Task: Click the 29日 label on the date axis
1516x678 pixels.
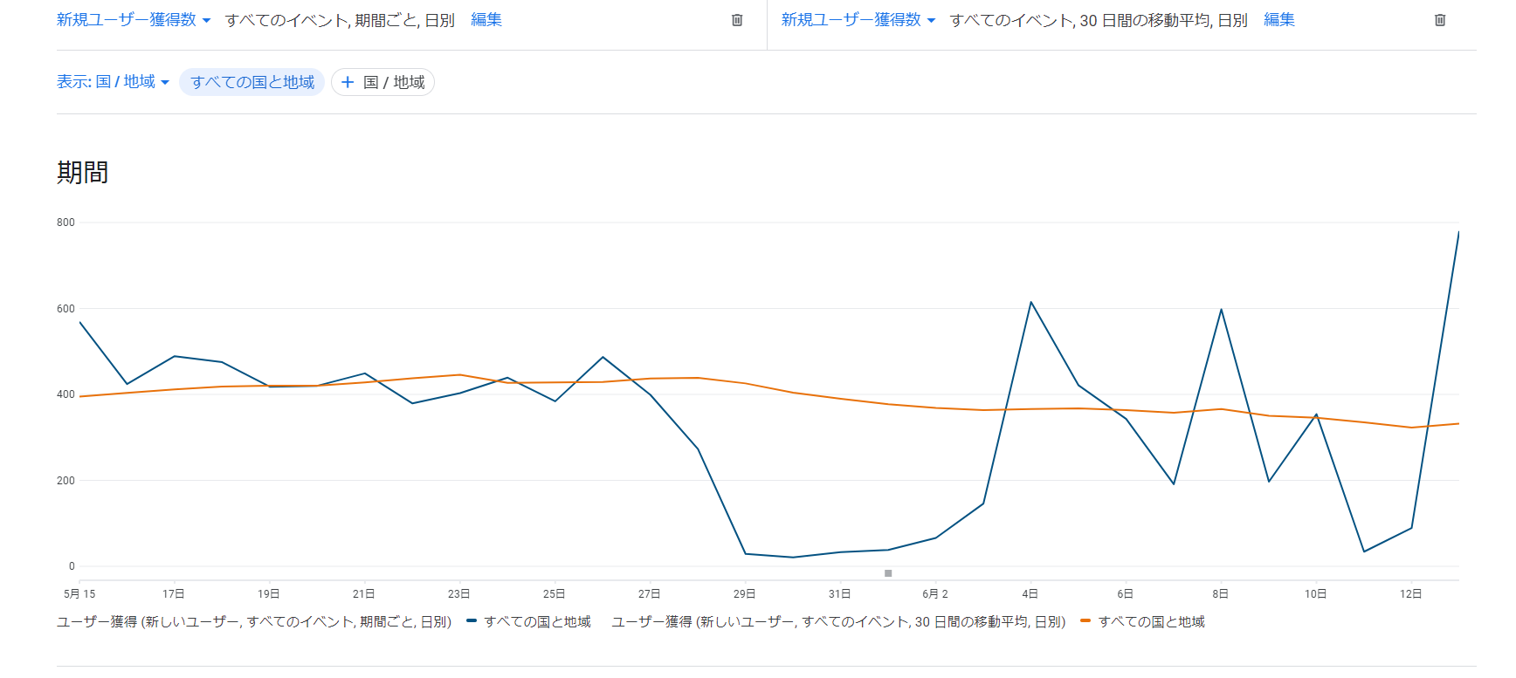Action: pos(745,594)
